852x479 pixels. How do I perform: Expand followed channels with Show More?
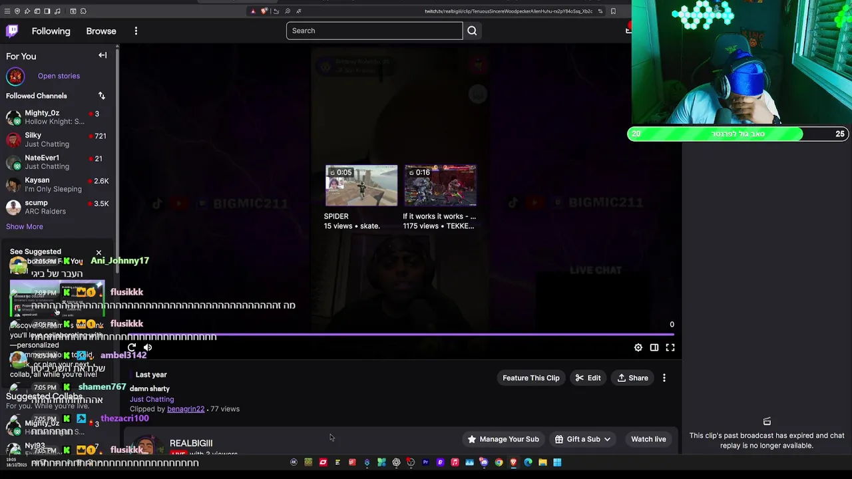pyautogui.click(x=25, y=227)
